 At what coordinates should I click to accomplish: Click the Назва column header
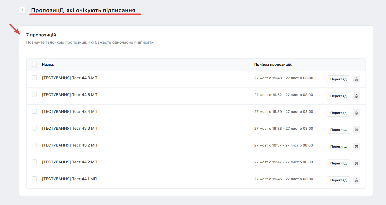click(x=48, y=64)
